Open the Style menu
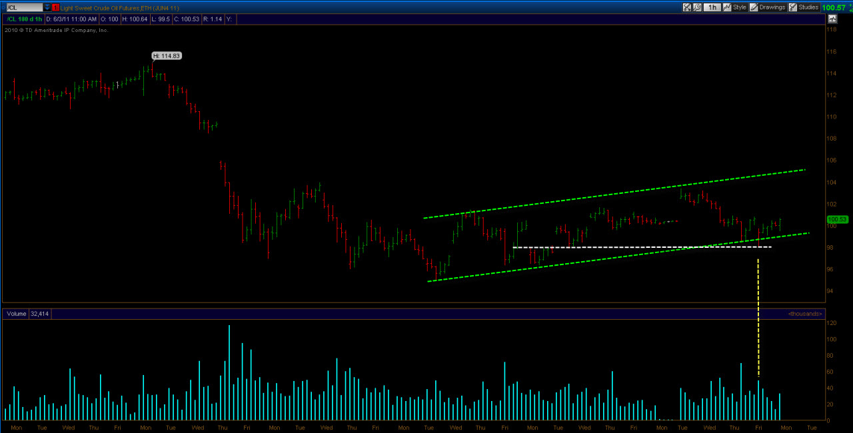Screen dimensions: 853x433 pos(735,7)
